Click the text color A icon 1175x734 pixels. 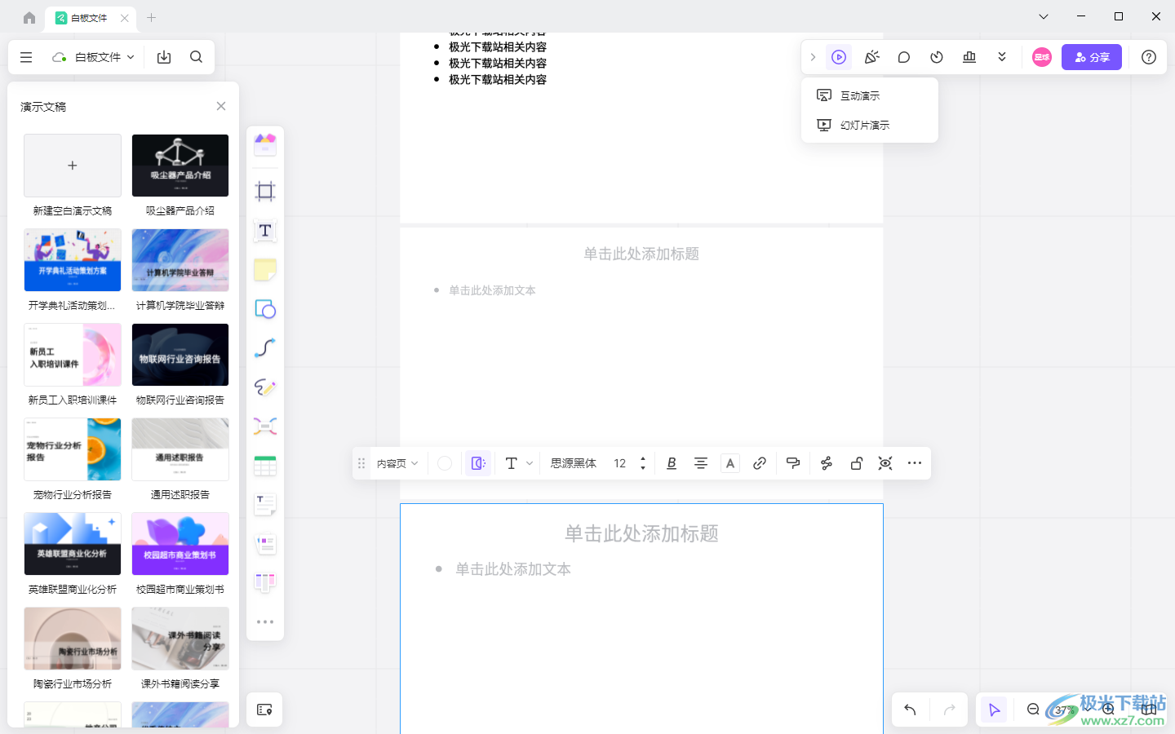pos(730,463)
